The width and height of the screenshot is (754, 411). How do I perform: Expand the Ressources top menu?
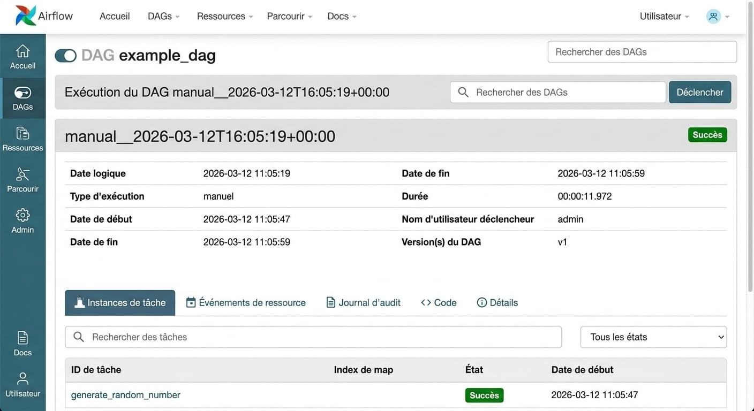[225, 16]
